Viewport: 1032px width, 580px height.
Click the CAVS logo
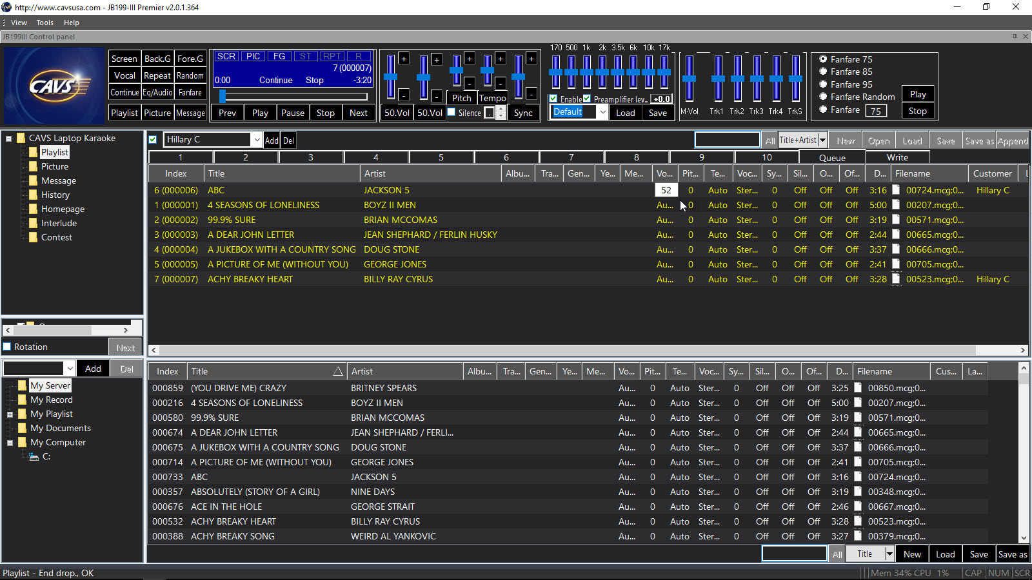(x=54, y=85)
